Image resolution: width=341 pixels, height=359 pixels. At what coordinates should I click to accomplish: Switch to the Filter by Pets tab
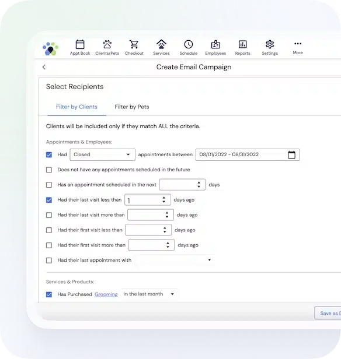pos(132,107)
